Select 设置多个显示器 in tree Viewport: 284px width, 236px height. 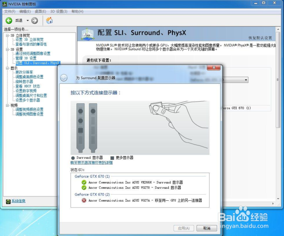(x=28, y=100)
